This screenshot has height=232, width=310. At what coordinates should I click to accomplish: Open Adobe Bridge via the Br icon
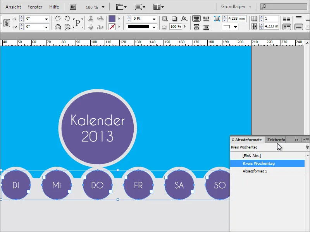73,7
